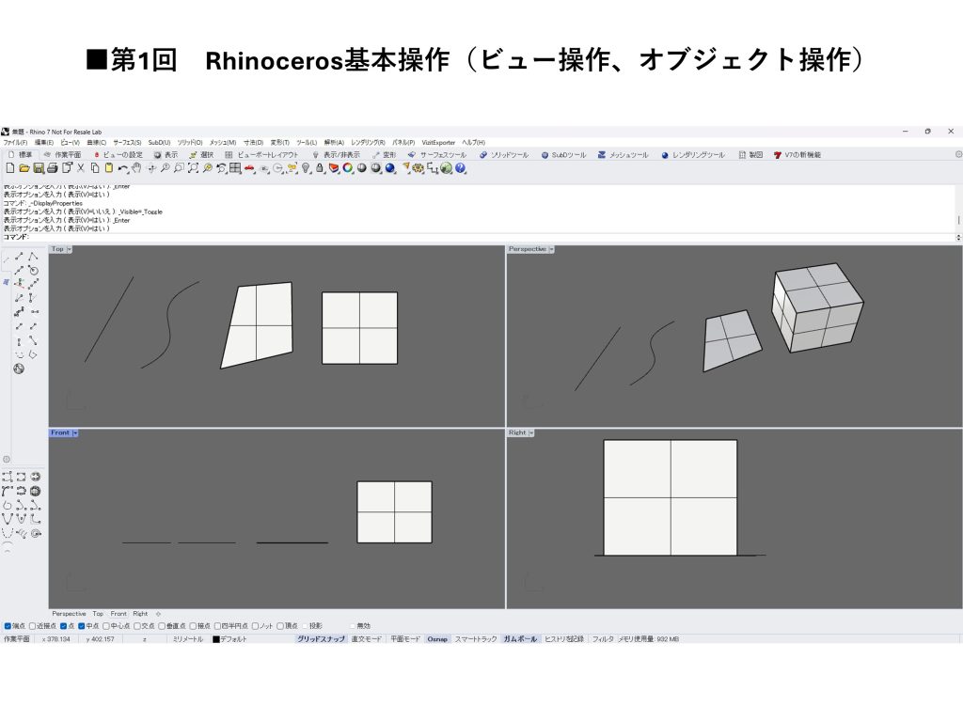Click the Save floppy disk icon
This screenshot has width=963, height=722.
click(39, 168)
